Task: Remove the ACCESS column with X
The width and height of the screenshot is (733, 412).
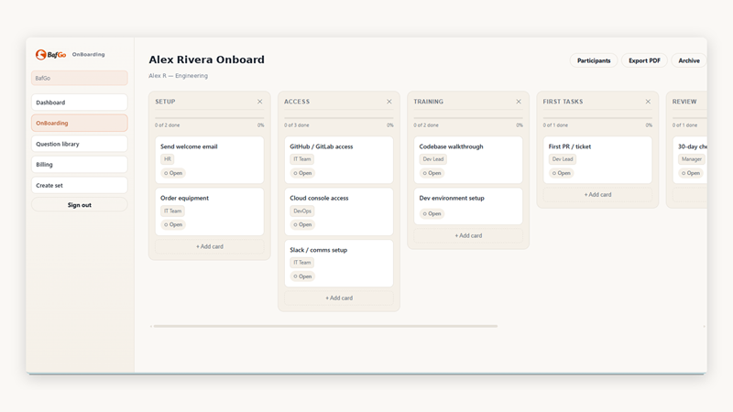Action: click(x=388, y=102)
